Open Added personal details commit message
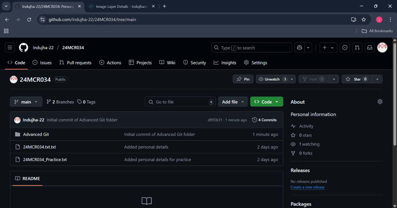The width and height of the screenshot is (397, 208). click(146, 147)
